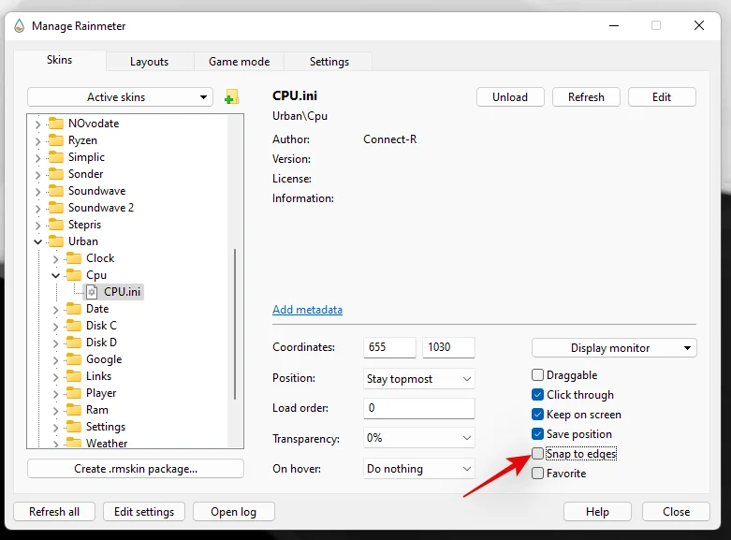Select the Weather tree item label
Viewport: 731px width, 540px height.
click(x=107, y=443)
